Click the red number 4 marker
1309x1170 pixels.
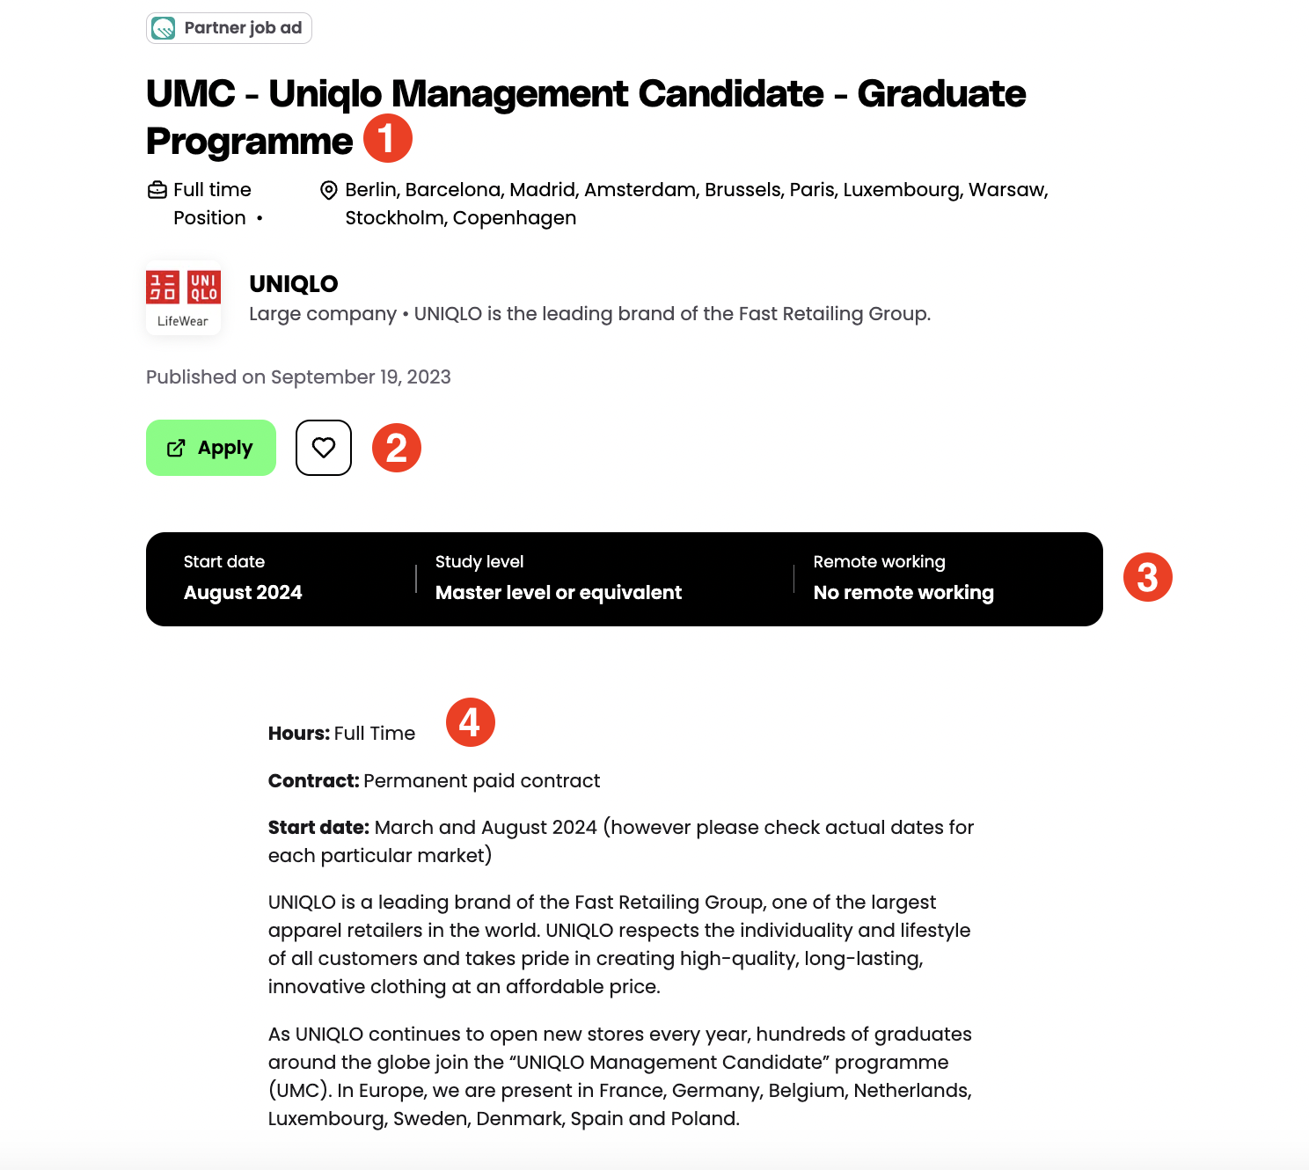(470, 722)
